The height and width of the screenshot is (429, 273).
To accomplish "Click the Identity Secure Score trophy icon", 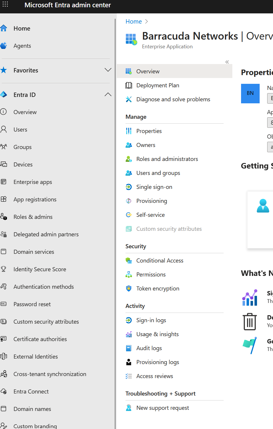I will (3, 269).
